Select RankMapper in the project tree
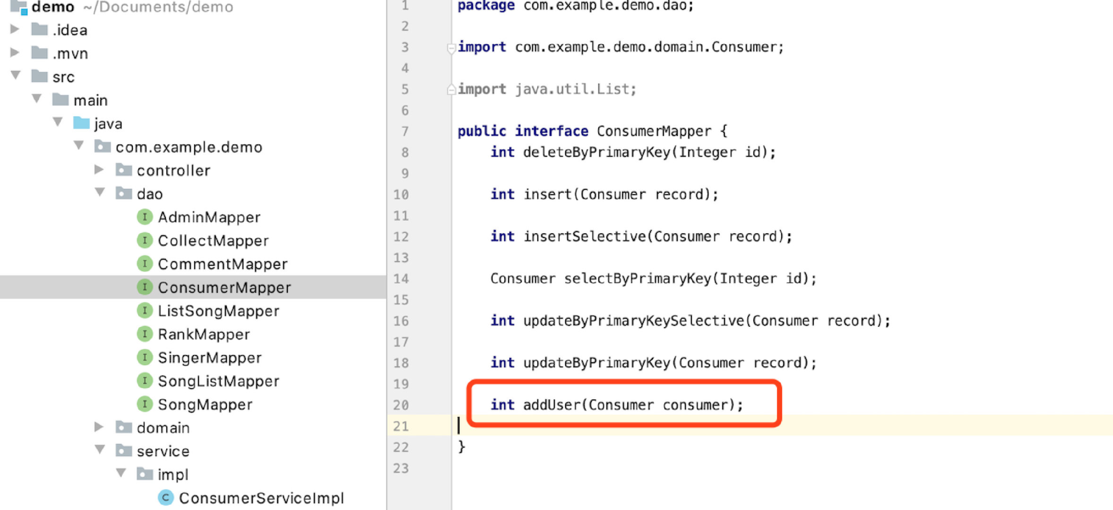Screen dimensions: 1113x510 [204, 334]
